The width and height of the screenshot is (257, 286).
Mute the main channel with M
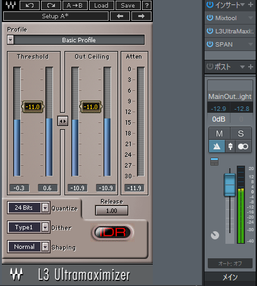[x=219, y=134]
